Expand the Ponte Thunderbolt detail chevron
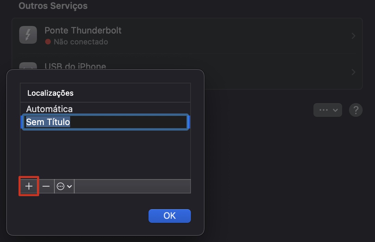 coord(353,36)
